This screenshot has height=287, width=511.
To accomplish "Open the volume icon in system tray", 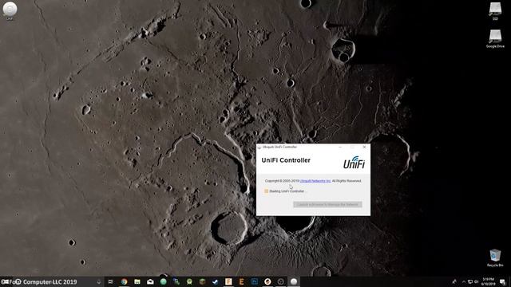I will point(476,281).
